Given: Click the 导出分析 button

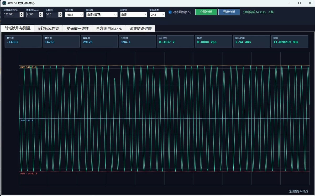Looking at the screenshot, I should point(229,12).
